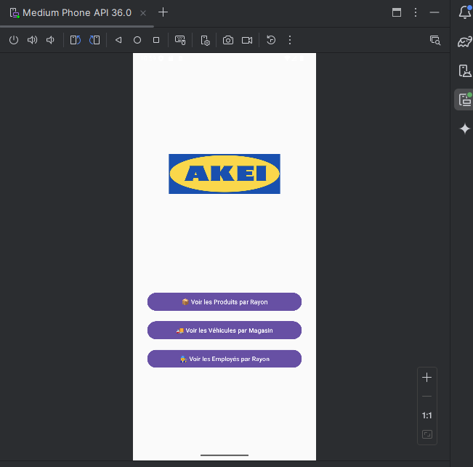Open device UI settings shortcuts icon
Image resolution: width=473 pixels, height=467 pixels.
[205, 41]
